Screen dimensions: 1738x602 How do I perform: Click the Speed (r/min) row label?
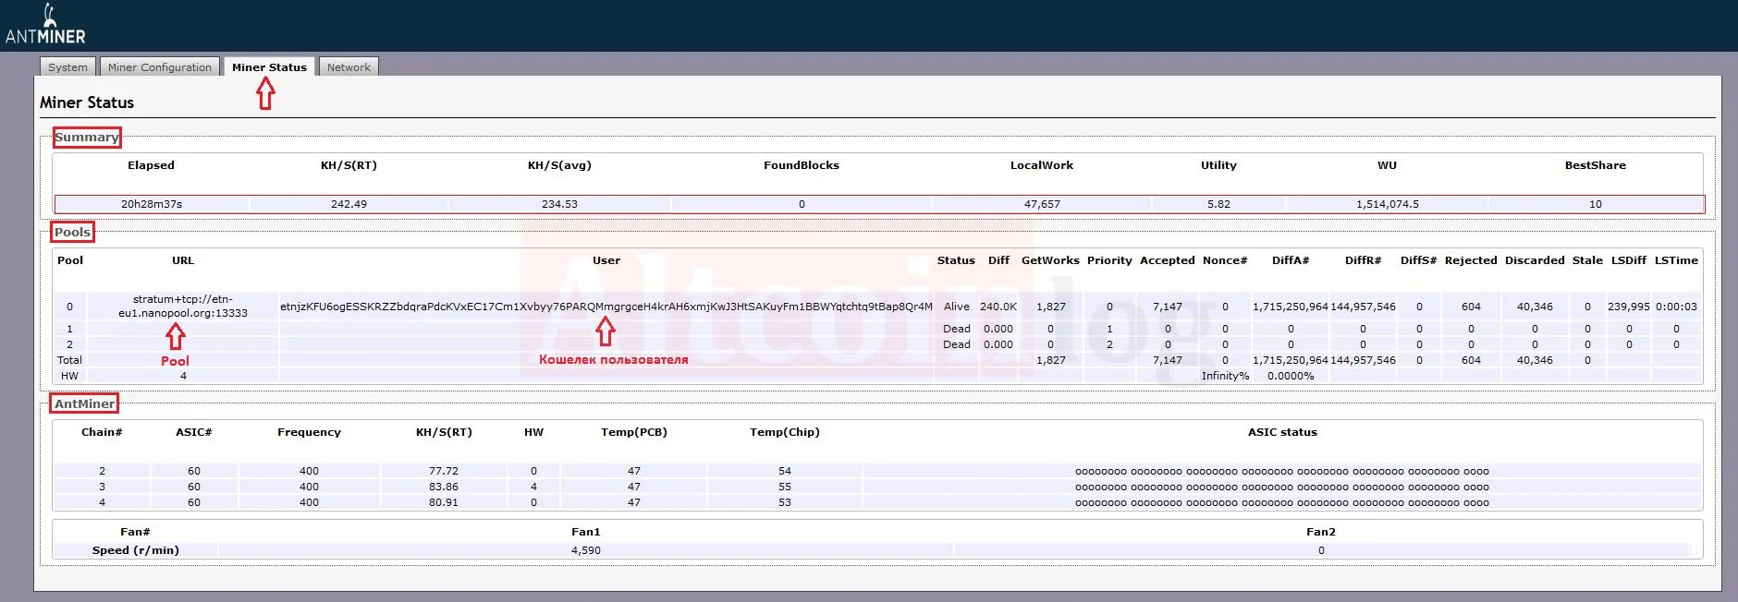pos(136,550)
